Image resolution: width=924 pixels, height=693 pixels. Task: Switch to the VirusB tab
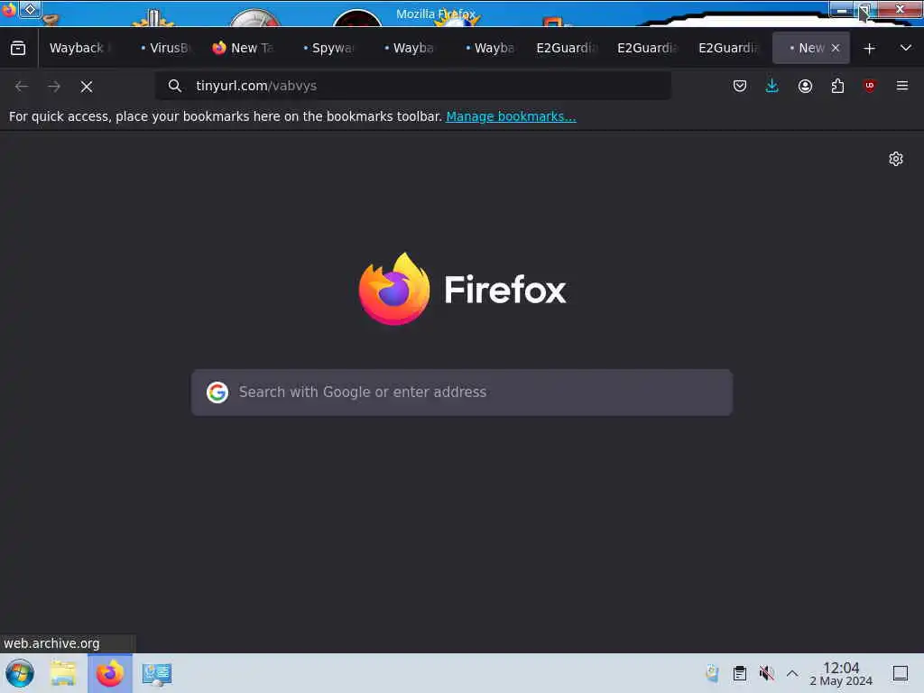tap(165, 49)
